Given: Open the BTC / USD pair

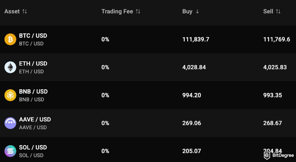Looking at the screenshot, I should [33, 36].
